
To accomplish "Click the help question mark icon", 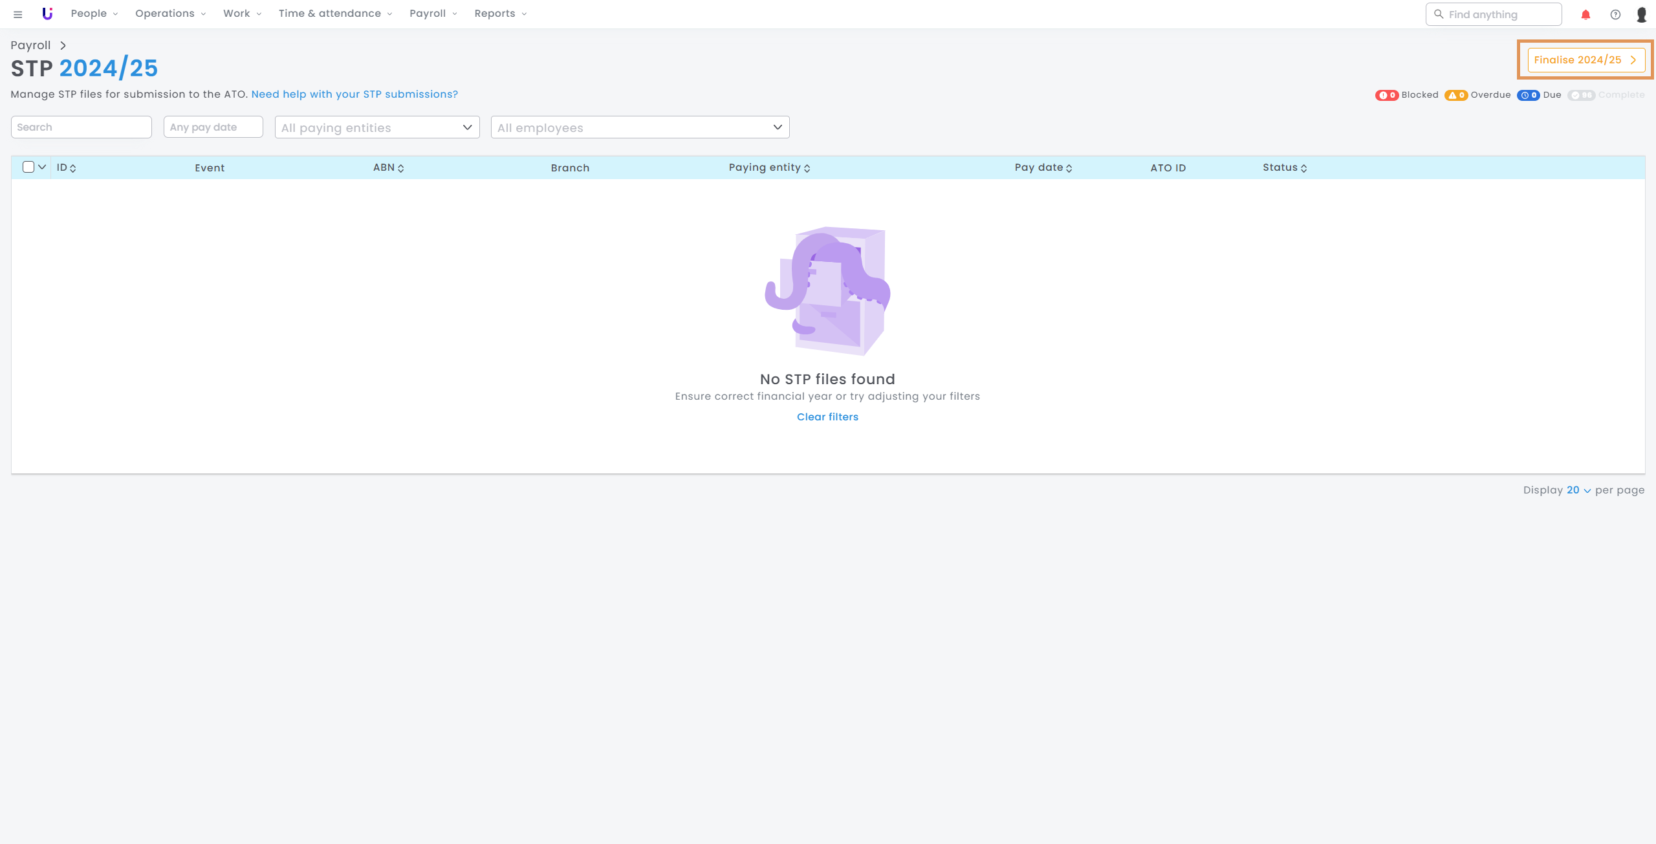I will click(1615, 14).
